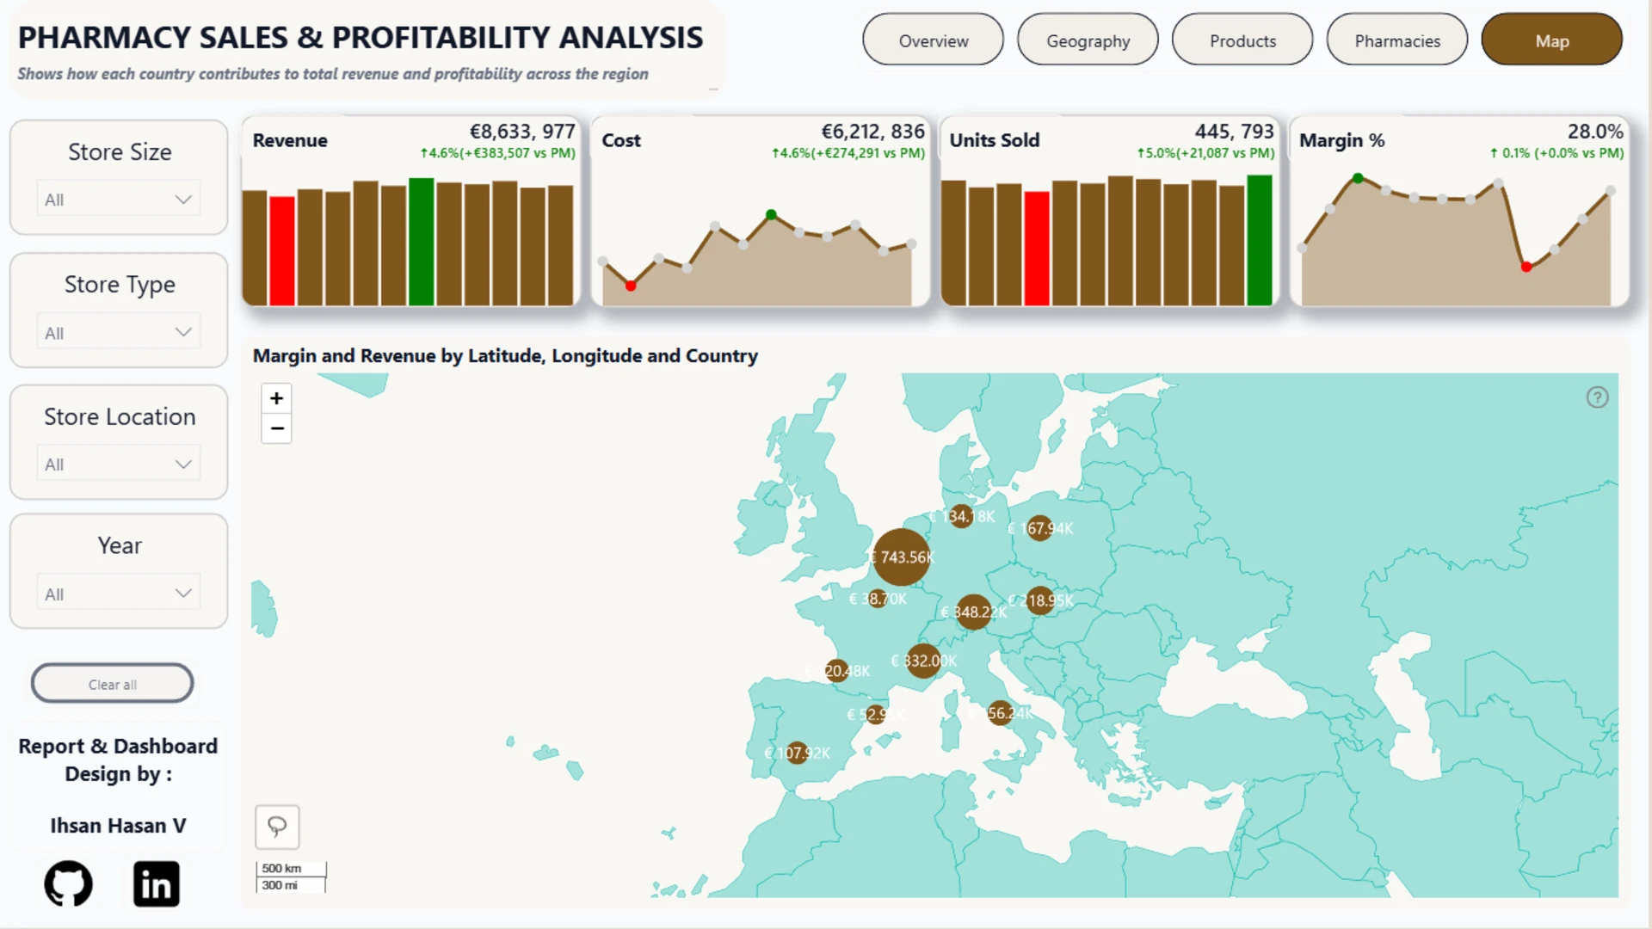This screenshot has width=1652, height=929.
Task: Click the map zoom out minus button
Action: pyautogui.click(x=276, y=428)
